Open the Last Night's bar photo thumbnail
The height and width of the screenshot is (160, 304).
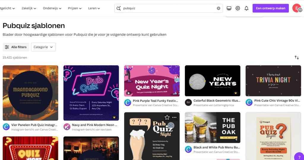coord(91,148)
